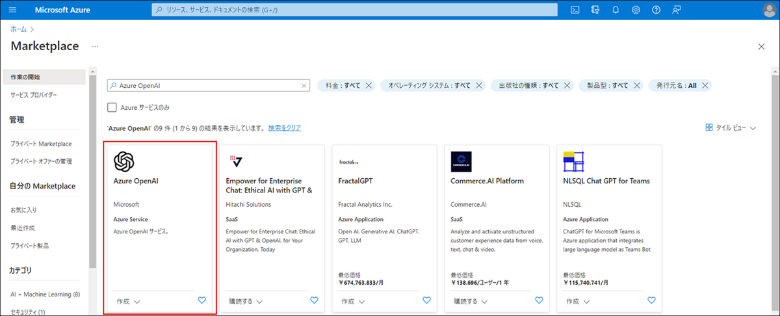Favorite the NLSQL Chat GPT for Teams card

point(651,300)
